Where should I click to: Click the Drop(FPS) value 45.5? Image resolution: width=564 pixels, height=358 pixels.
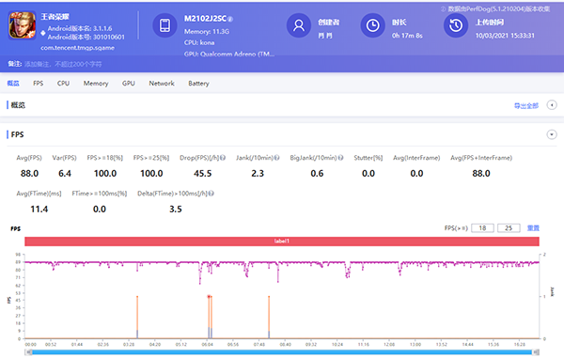[202, 173]
